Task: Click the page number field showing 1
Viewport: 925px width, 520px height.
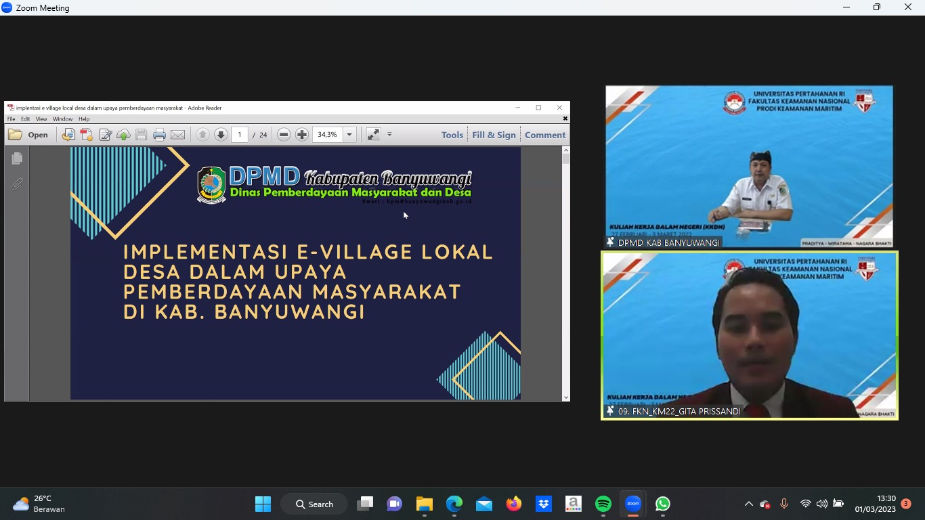Action: (240, 135)
